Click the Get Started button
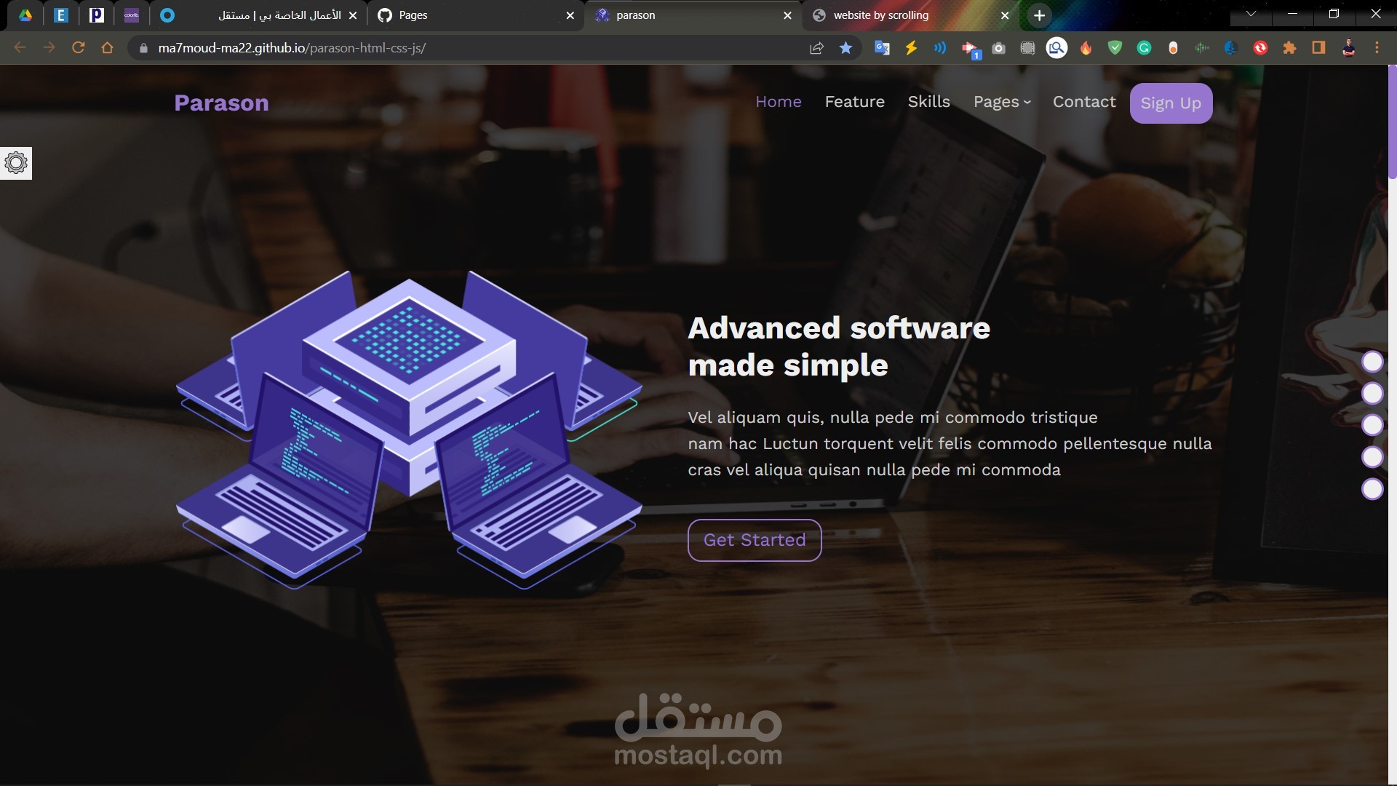Screen dimensions: 1397x786 [x=755, y=540]
